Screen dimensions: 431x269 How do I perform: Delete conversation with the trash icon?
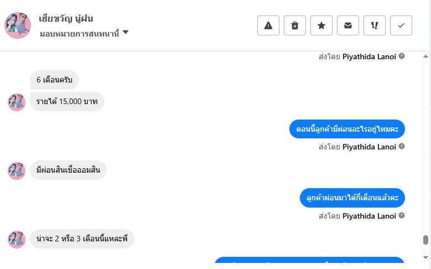(x=295, y=25)
